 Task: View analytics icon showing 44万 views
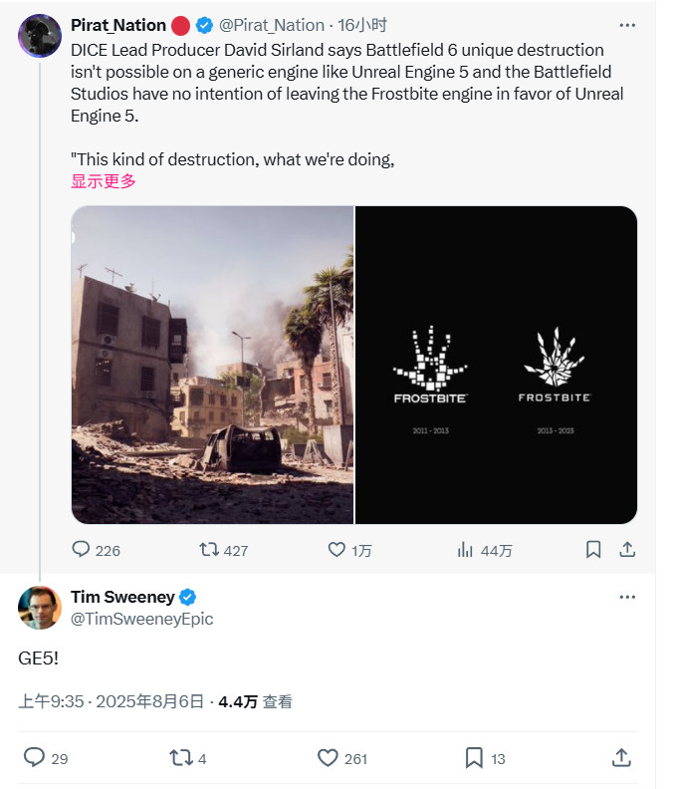pos(465,550)
